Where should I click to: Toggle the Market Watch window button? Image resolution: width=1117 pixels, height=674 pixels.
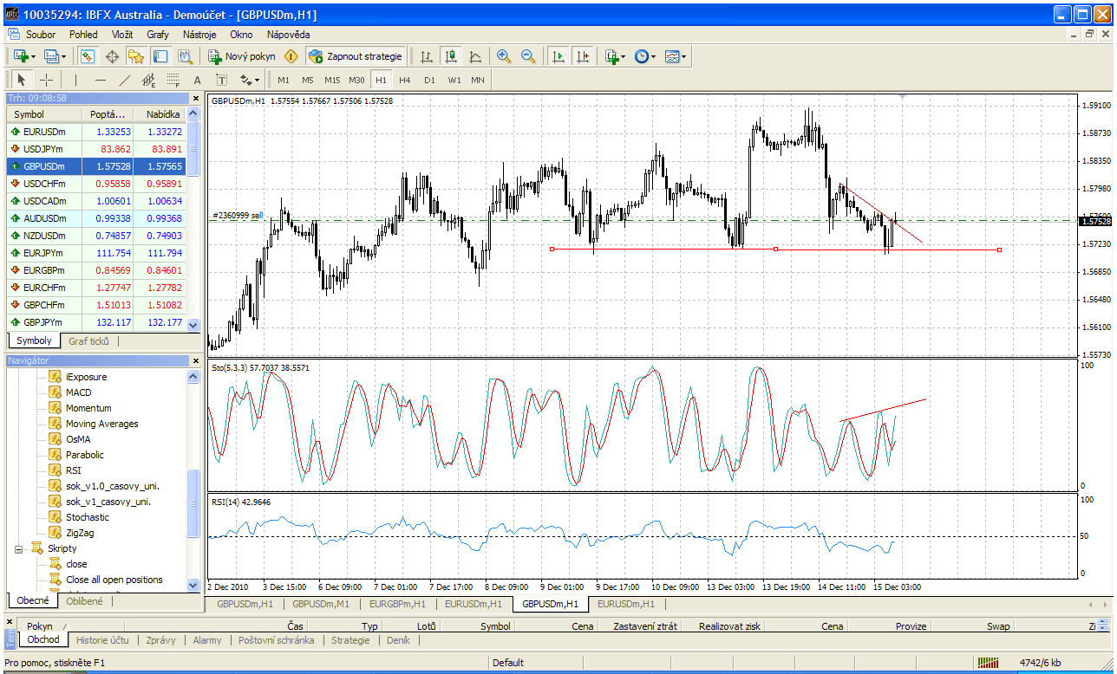(x=88, y=56)
